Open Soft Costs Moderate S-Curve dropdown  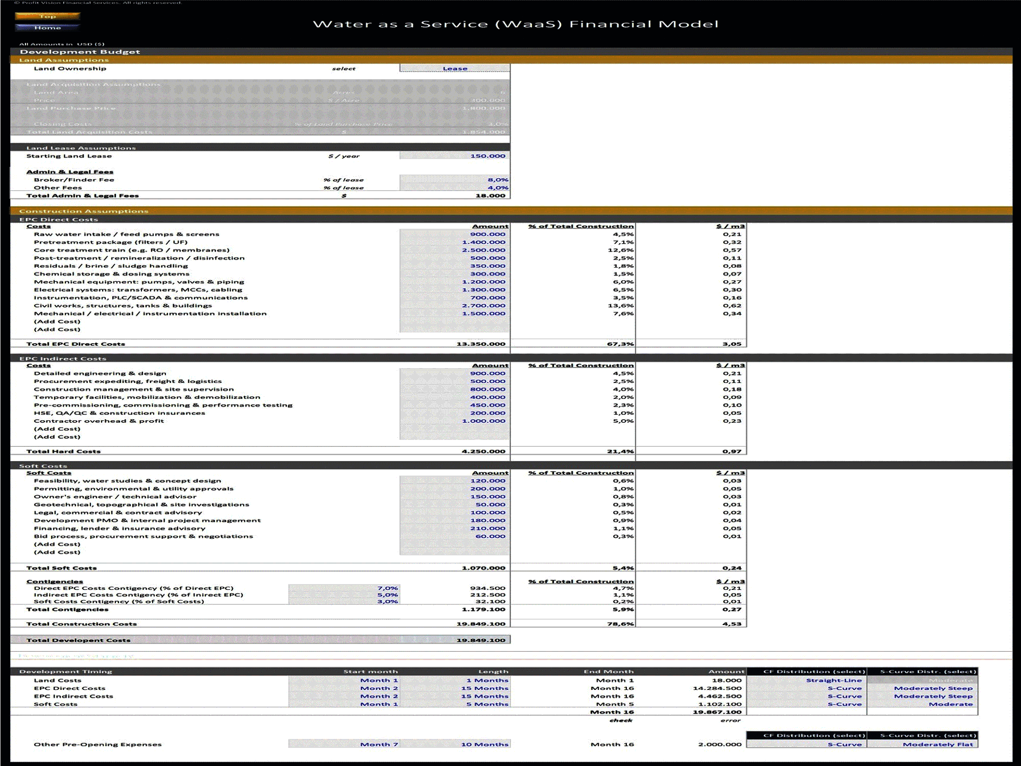point(923,704)
